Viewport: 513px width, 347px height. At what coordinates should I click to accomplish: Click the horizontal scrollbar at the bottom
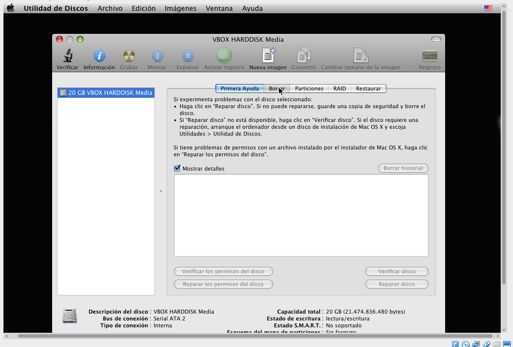point(255,336)
